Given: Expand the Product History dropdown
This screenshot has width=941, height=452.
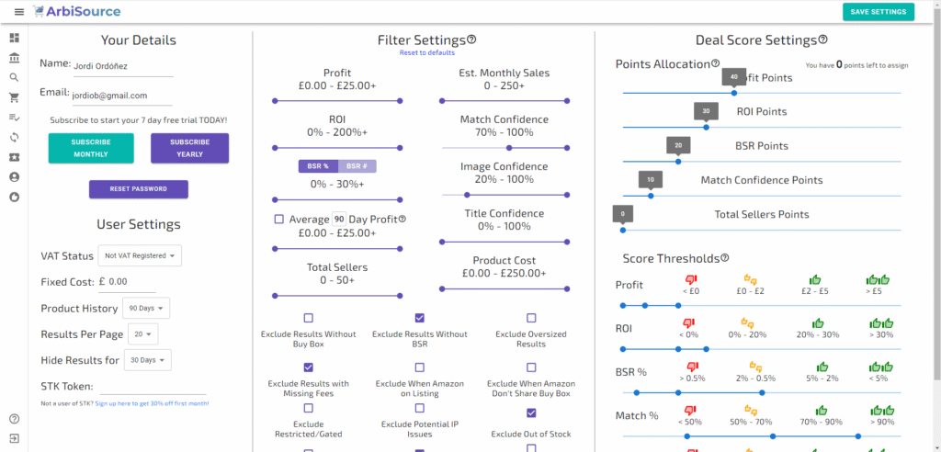Looking at the screenshot, I should pyautogui.click(x=145, y=308).
